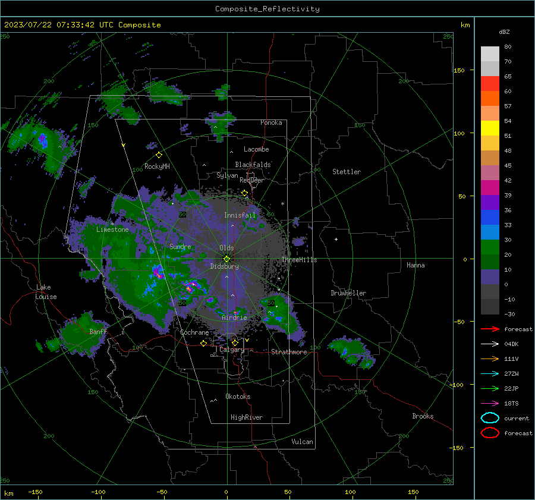Click the HighRiver label
The width and height of the screenshot is (535, 500).
click(x=247, y=417)
